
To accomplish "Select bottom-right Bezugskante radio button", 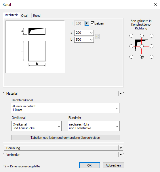I will (x=151, y=57).
